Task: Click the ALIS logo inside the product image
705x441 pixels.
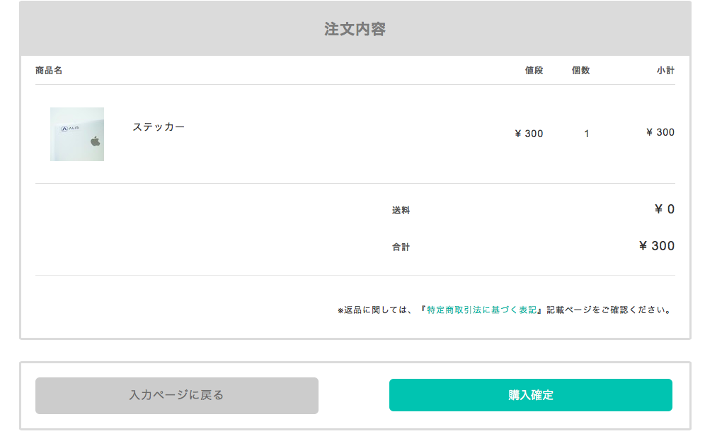Action: coord(70,128)
